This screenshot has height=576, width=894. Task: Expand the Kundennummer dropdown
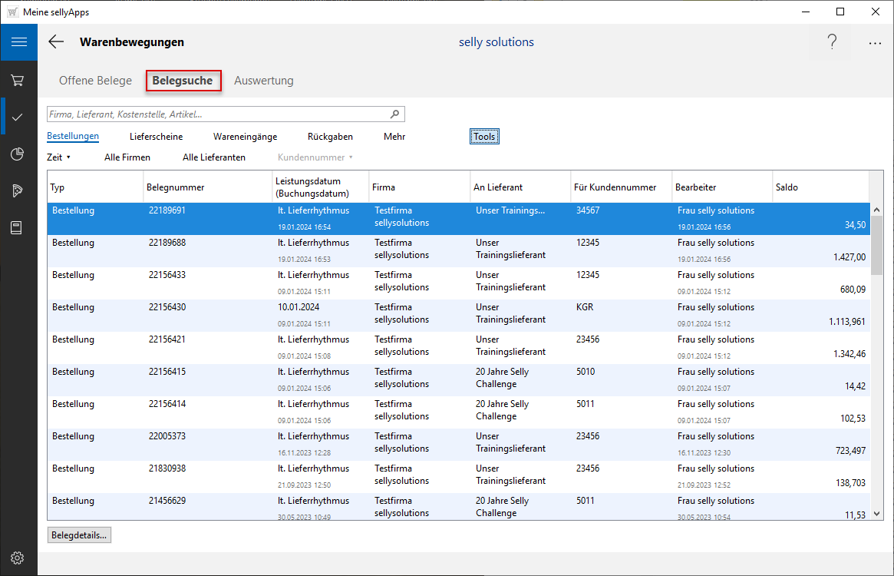click(x=315, y=157)
